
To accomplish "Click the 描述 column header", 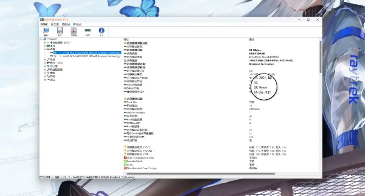I will click(x=252, y=39).
